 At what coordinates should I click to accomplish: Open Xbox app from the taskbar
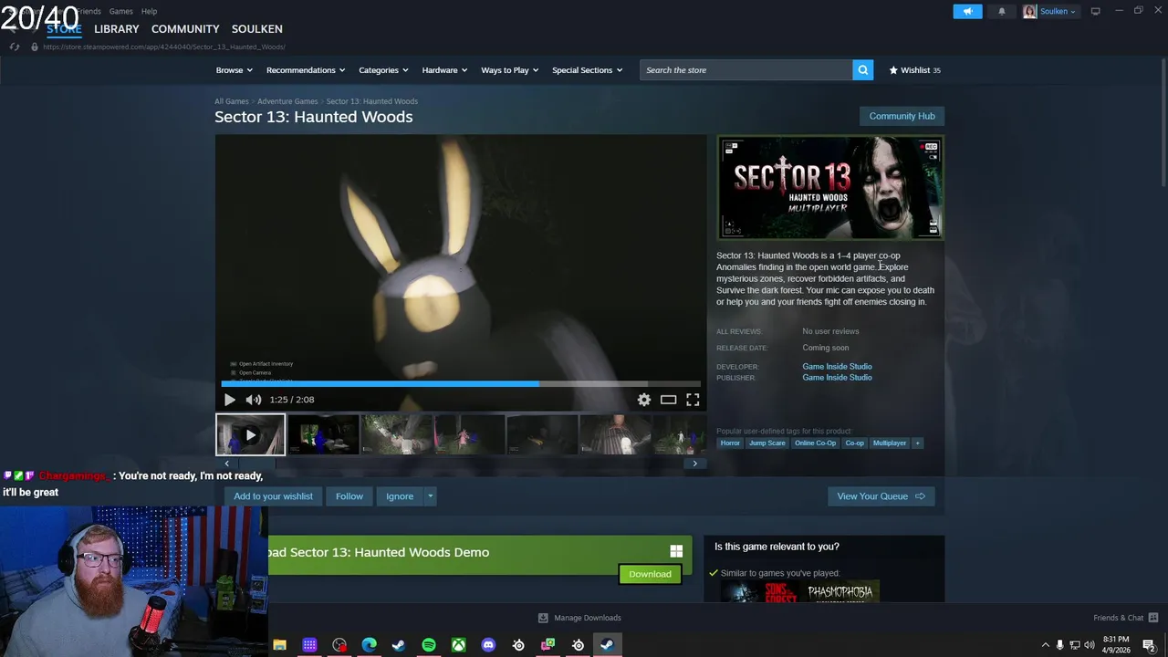(x=458, y=645)
